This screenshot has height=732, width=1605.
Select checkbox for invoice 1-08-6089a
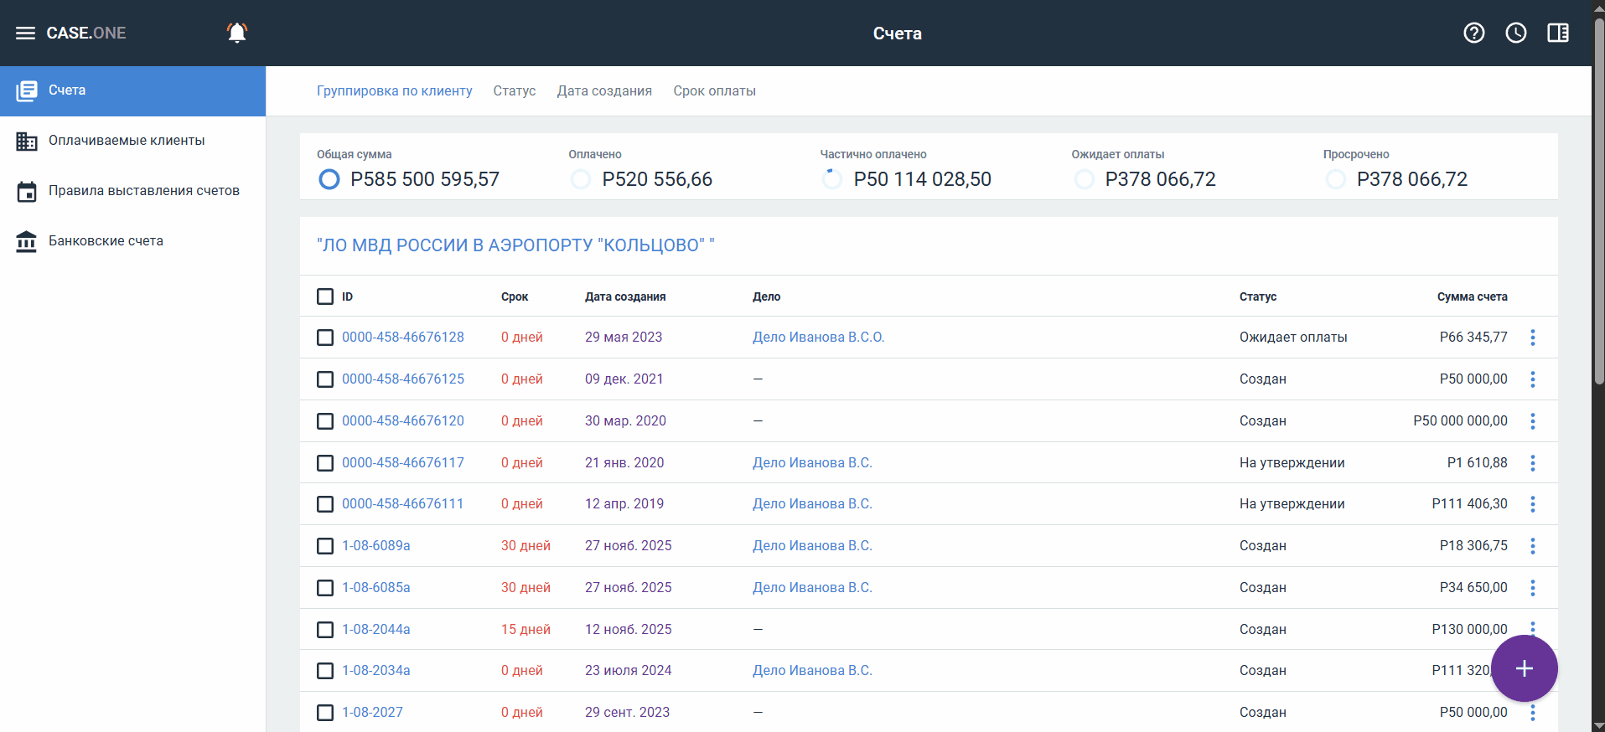click(x=325, y=546)
